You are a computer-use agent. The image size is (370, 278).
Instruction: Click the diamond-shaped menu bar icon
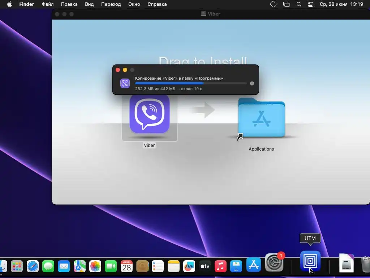coord(273,4)
